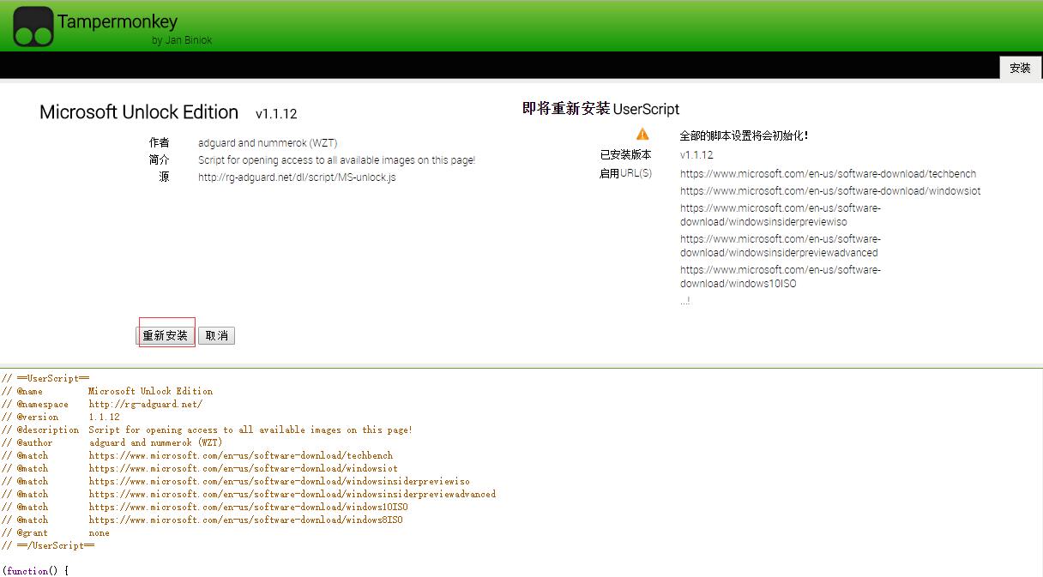The height and width of the screenshot is (577, 1043).
Task: Click the windows10ISO URL in 启用URL list
Action: [x=781, y=277]
